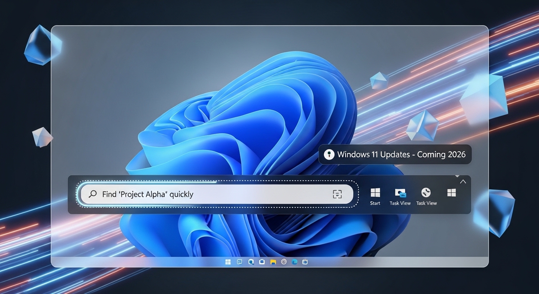Click the house-shaped icon on the taskbar

[262, 262]
